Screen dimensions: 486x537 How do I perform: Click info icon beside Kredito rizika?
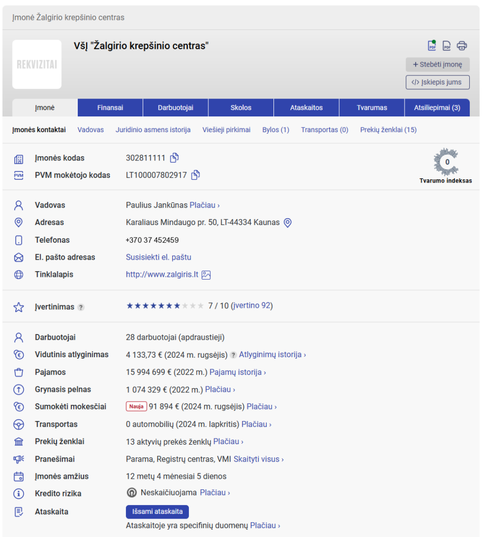coord(18,494)
